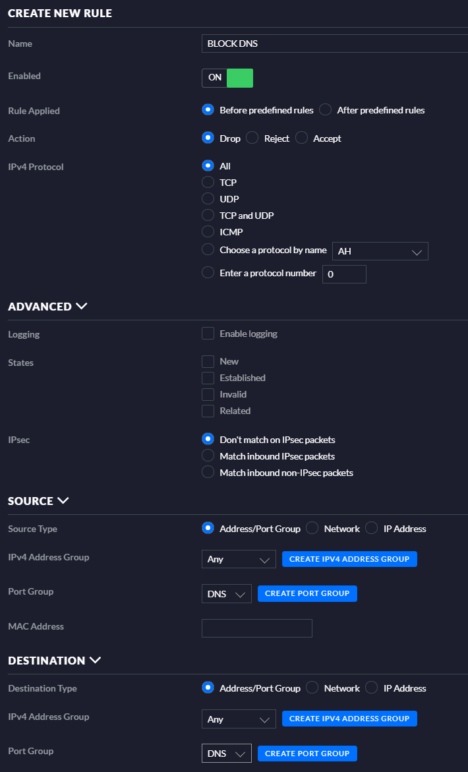Screen dimensions: 468x772
Task: Collapse the SOURCE section chevron
Action: 63,500
